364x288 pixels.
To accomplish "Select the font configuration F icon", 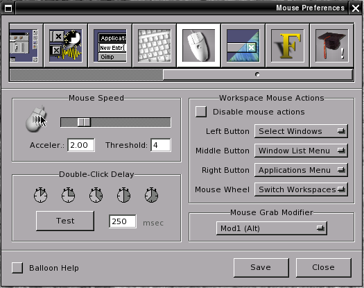I will pyautogui.click(x=288, y=46).
